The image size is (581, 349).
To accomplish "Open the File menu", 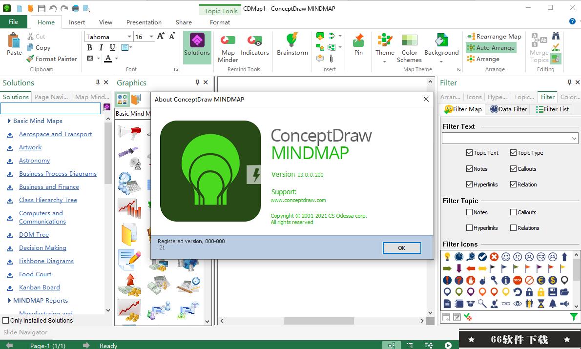I will coord(13,22).
